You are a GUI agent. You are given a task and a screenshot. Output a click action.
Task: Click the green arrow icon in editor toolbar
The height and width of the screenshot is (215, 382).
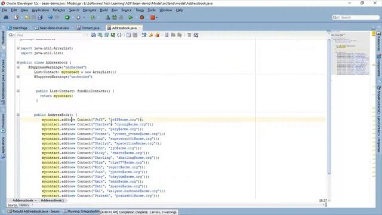113,35
